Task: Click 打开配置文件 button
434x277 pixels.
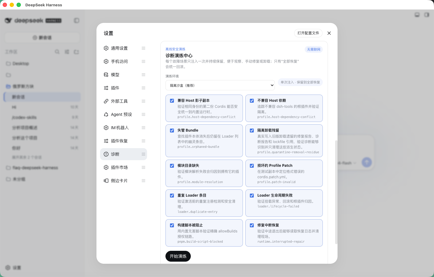Action: pos(308,33)
